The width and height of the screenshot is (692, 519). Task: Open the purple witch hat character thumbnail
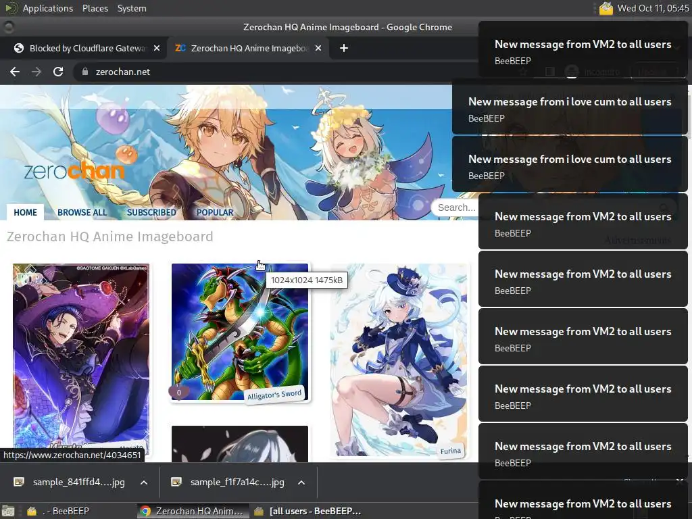tap(81, 360)
